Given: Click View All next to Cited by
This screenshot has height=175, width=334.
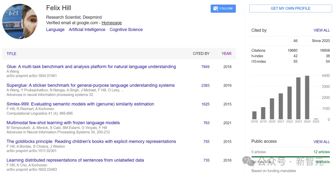Looking at the screenshot, I should coord(322,30).
